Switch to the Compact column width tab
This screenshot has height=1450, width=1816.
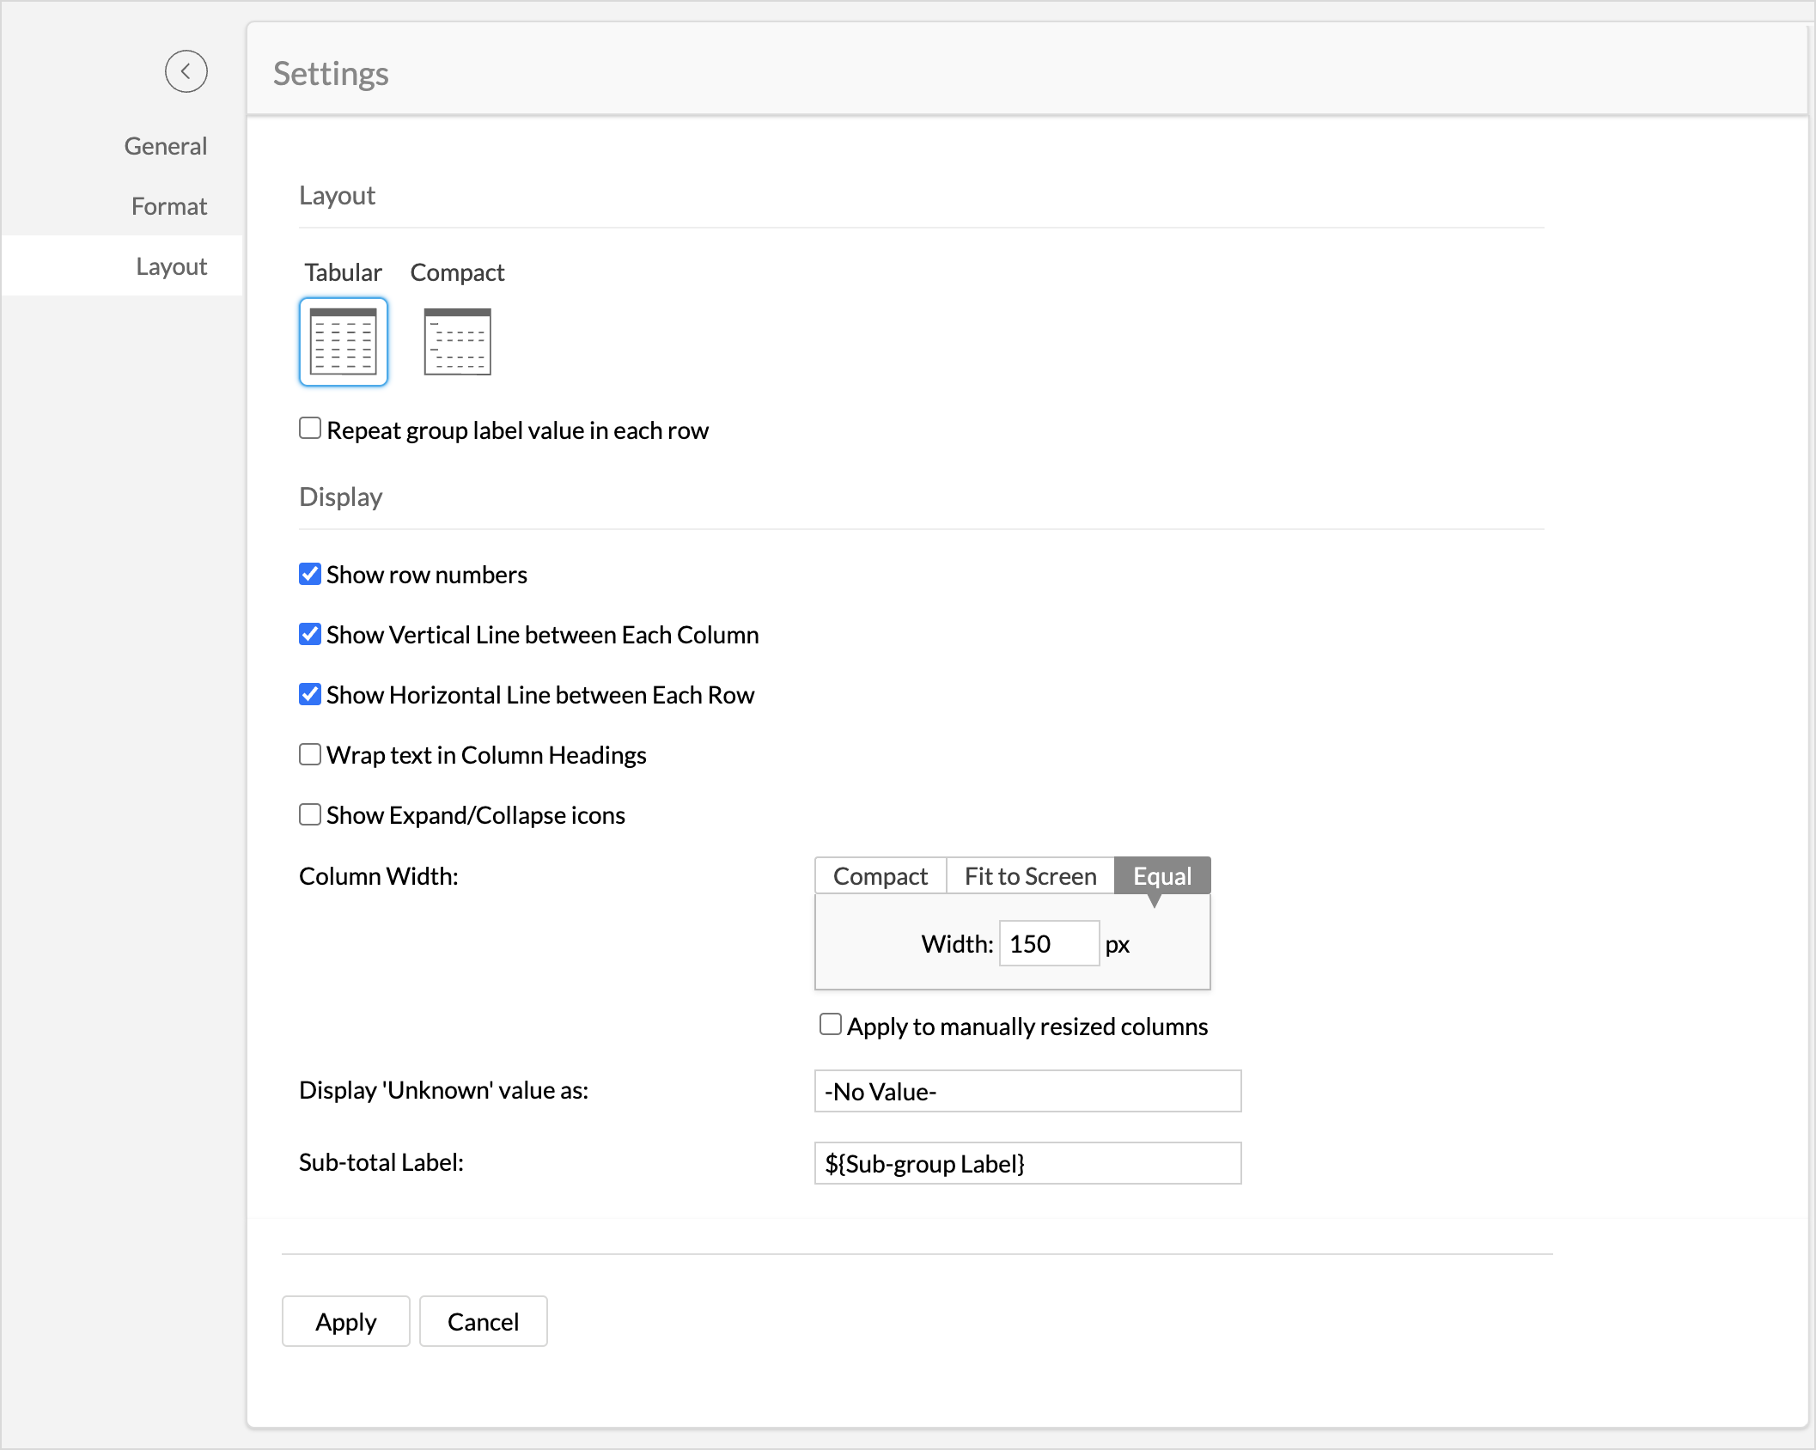[x=879, y=875]
